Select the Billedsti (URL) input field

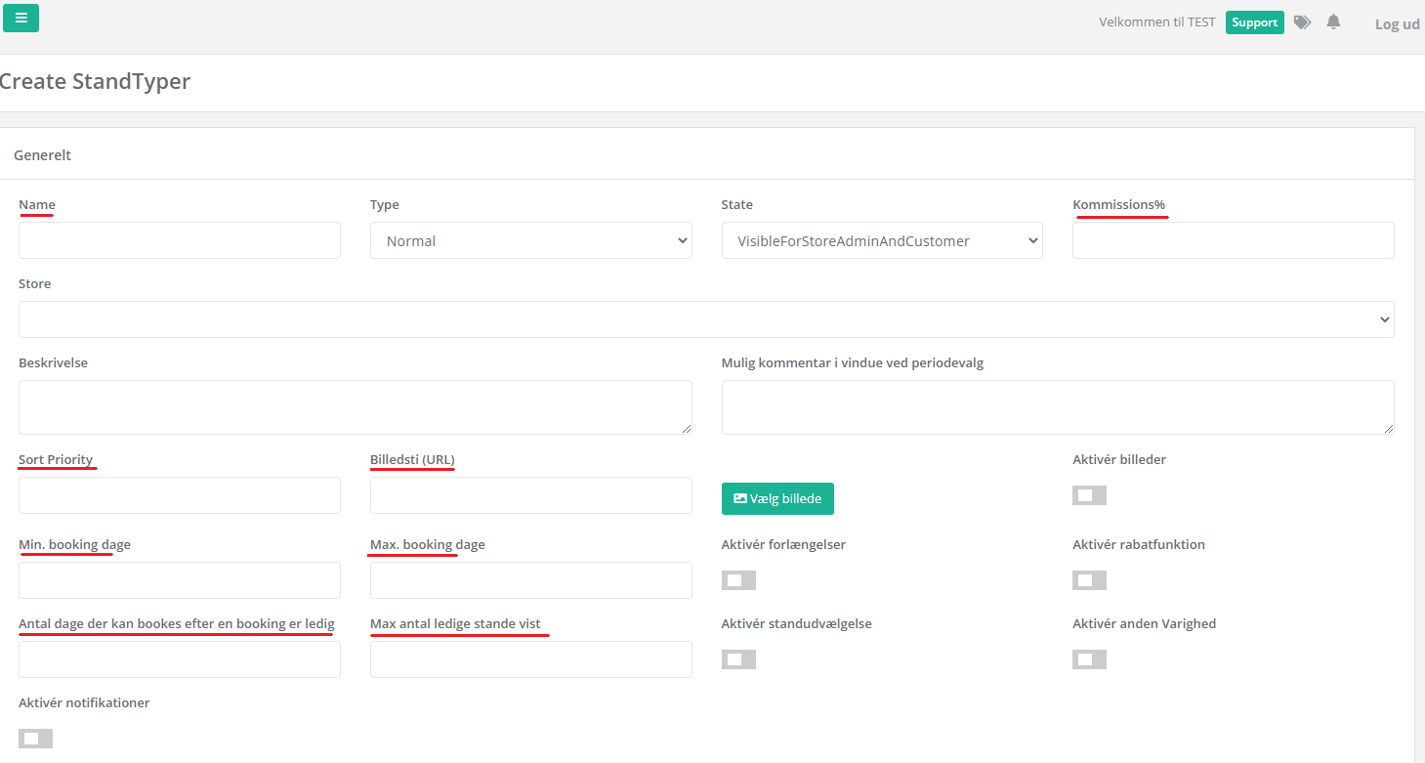point(530,495)
